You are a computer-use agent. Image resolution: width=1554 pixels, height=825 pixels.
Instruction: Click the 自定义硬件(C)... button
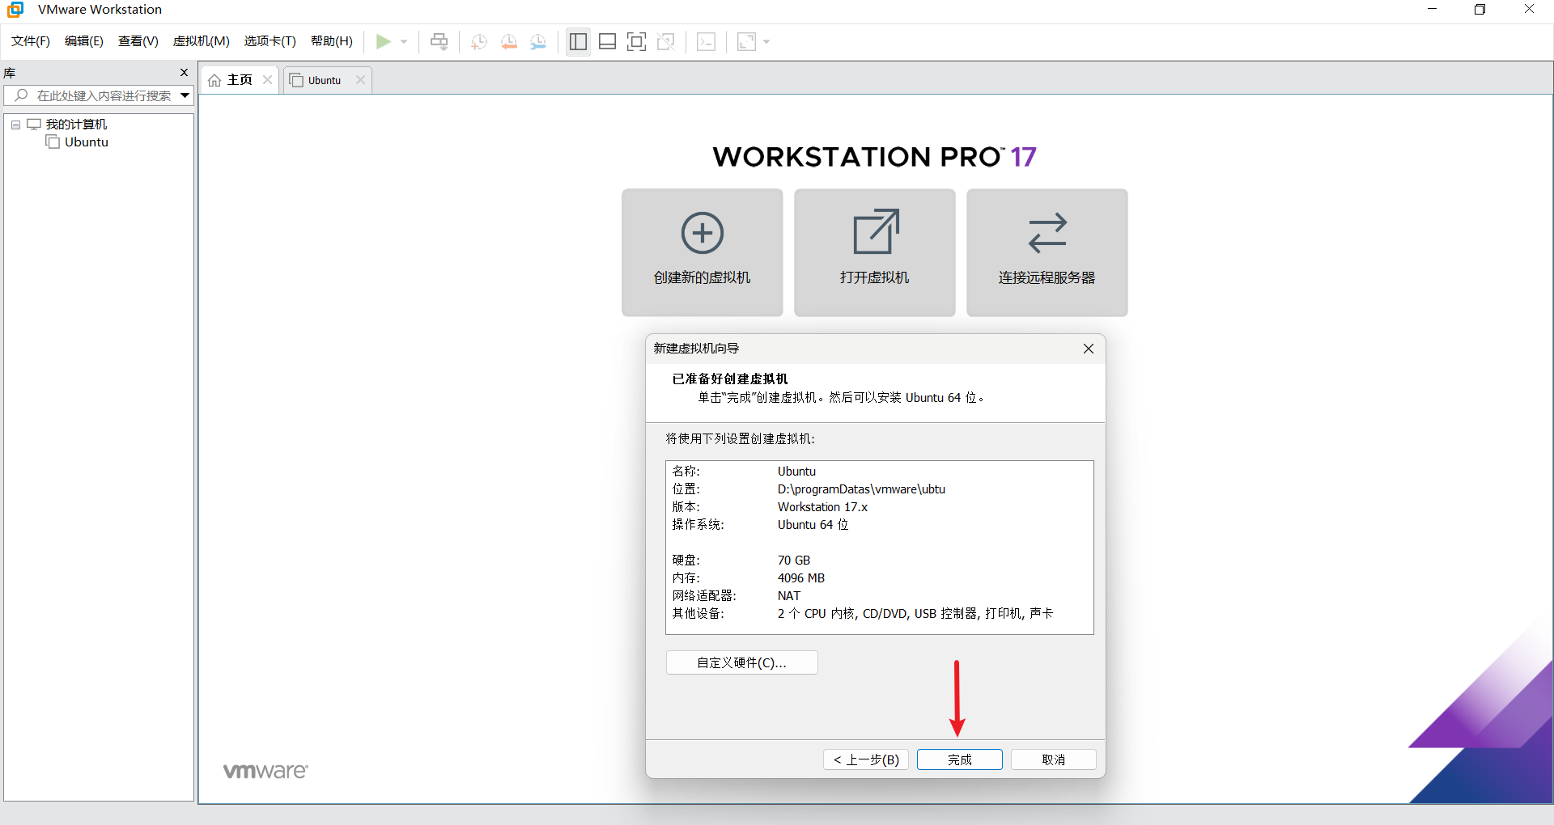click(x=741, y=662)
